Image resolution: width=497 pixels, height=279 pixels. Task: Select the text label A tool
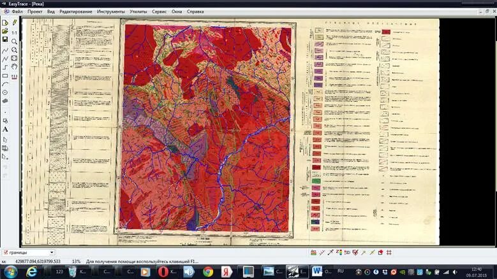coord(5,129)
